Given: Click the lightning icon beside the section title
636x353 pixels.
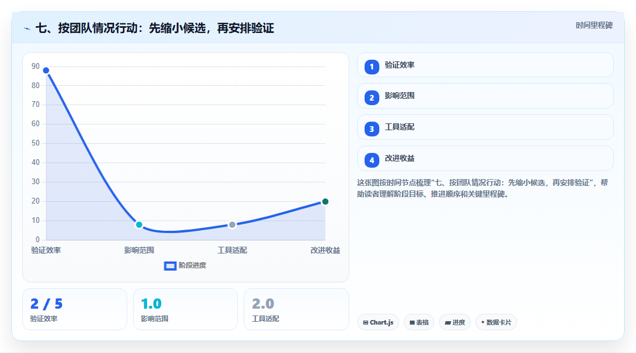Looking at the screenshot, I should pos(27,29).
